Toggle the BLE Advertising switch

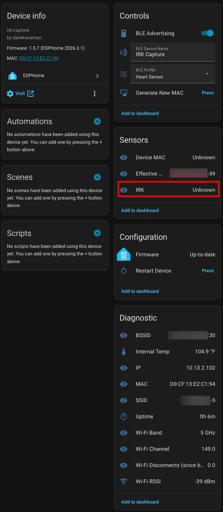point(207,33)
